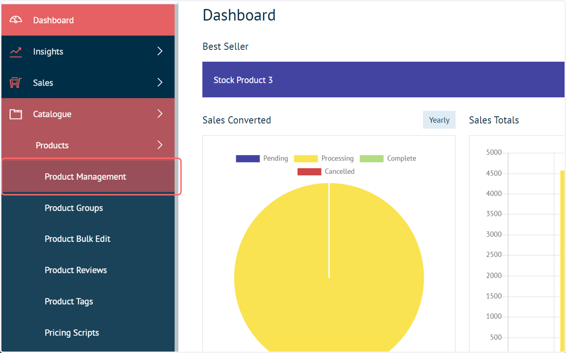The width and height of the screenshot is (566, 353).
Task: Click the Stock Product 3 best seller bar
Action: (x=383, y=80)
